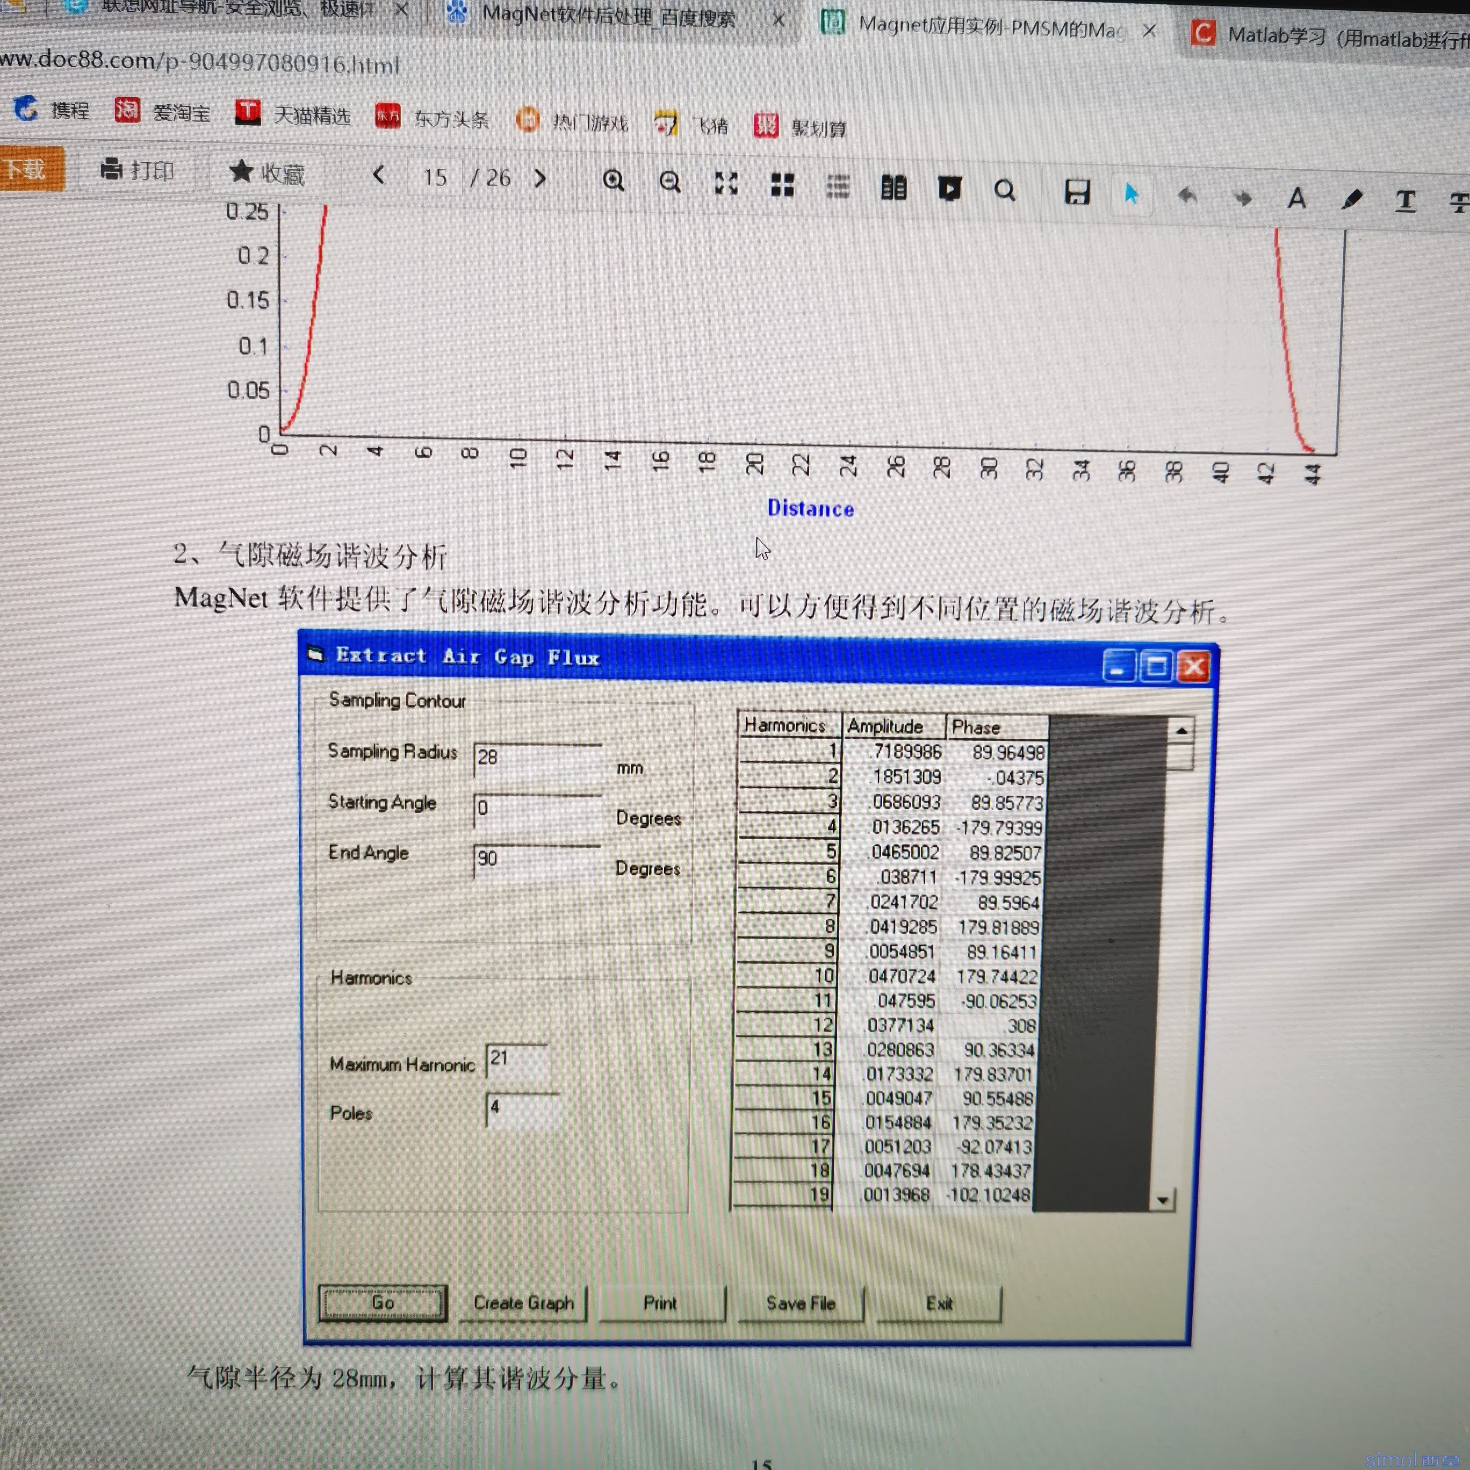Screen dimensions: 1470x1470
Task: Close the Magnet应用实例 tab
Action: coord(1150,31)
